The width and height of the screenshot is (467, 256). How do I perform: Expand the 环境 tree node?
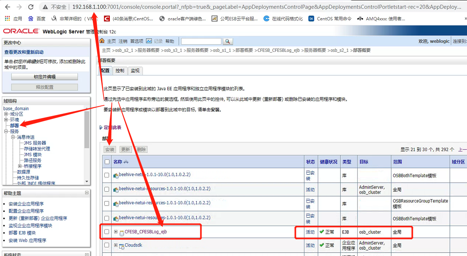[x=6, y=120]
